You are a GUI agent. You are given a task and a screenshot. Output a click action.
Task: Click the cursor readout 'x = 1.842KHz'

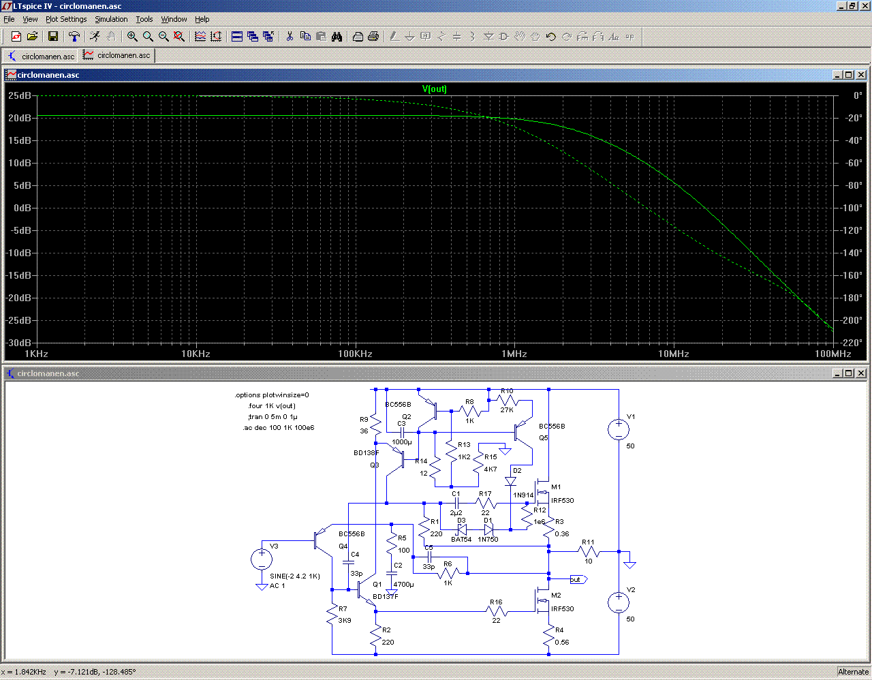point(24,672)
